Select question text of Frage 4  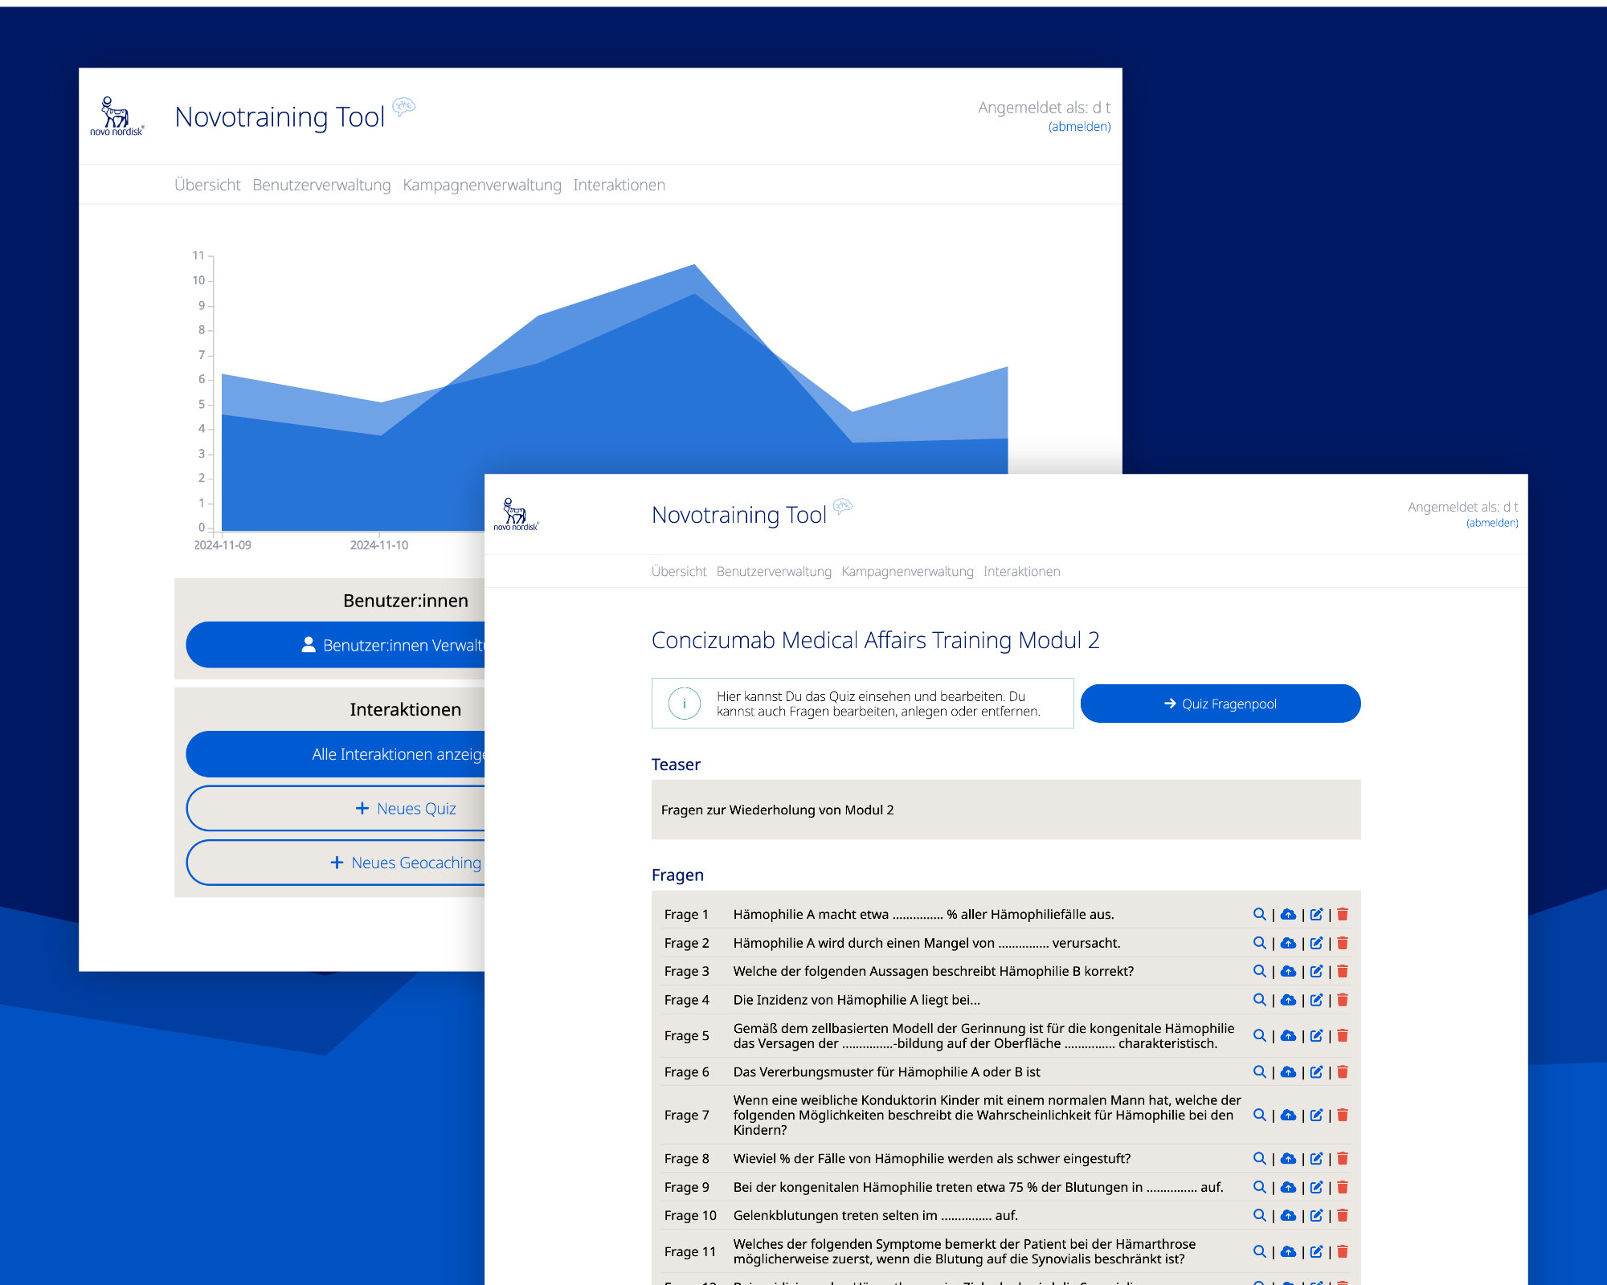(x=857, y=1000)
